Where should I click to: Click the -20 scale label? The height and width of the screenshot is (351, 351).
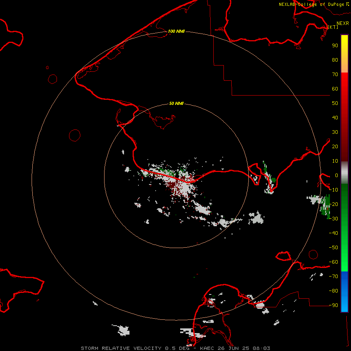coord(333,204)
